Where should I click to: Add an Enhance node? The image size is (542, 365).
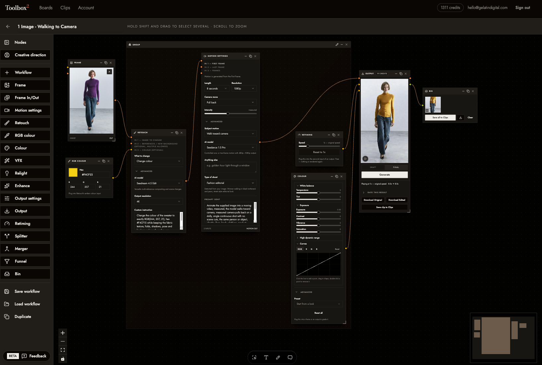[x=25, y=186]
